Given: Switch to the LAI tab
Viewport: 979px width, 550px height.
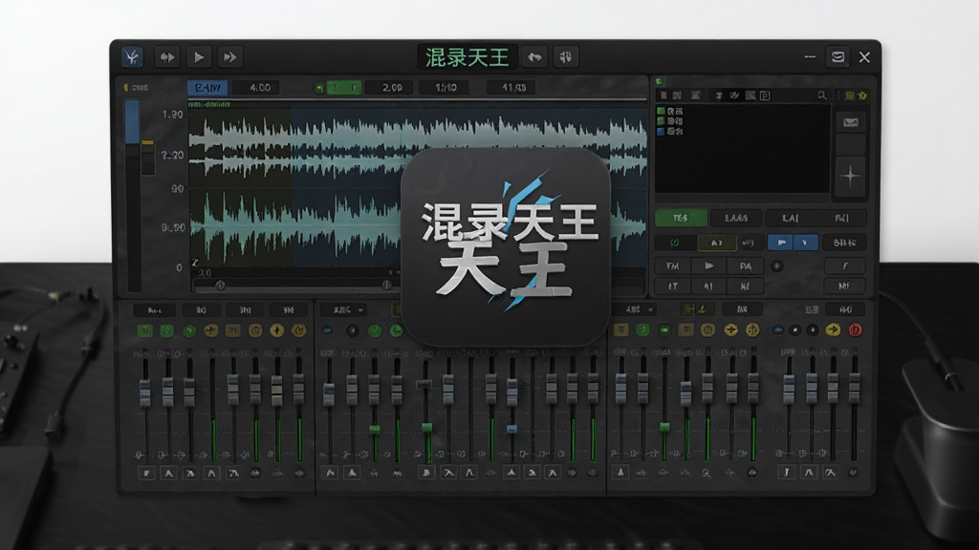Looking at the screenshot, I should [x=791, y=219].
